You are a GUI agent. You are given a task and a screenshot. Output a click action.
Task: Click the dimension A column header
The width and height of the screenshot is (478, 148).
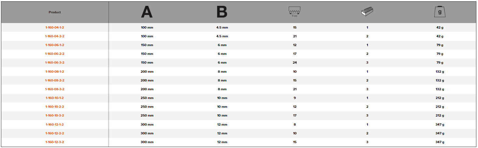[x=147, y=12]
